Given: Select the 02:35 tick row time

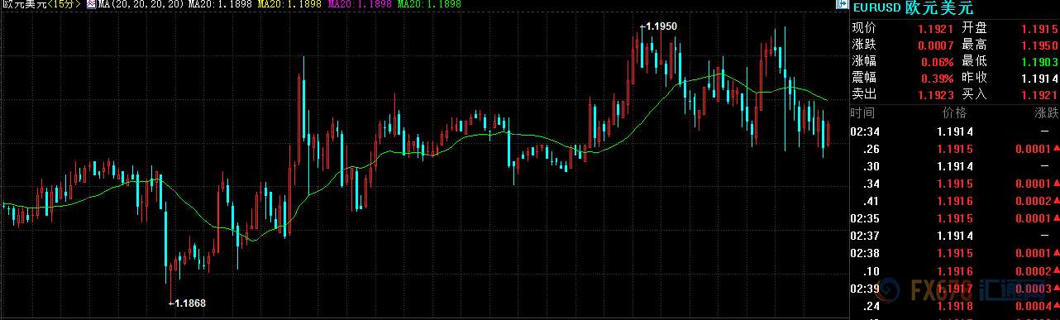Looking at the screenshot, I should pos(866,219).
